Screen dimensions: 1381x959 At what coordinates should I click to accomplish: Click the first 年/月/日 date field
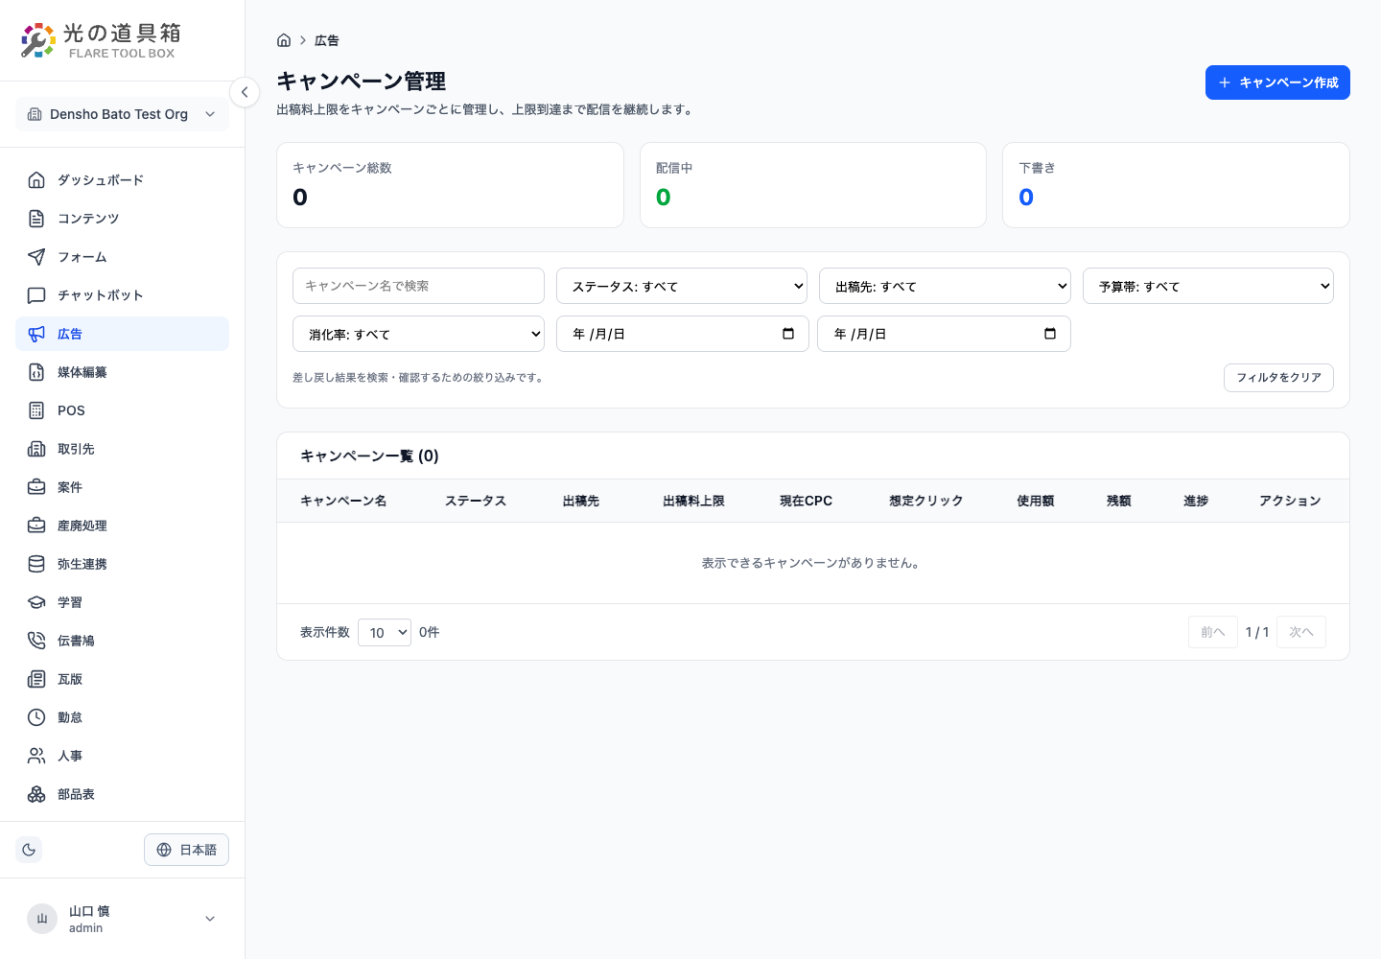(x=682, y=334)
